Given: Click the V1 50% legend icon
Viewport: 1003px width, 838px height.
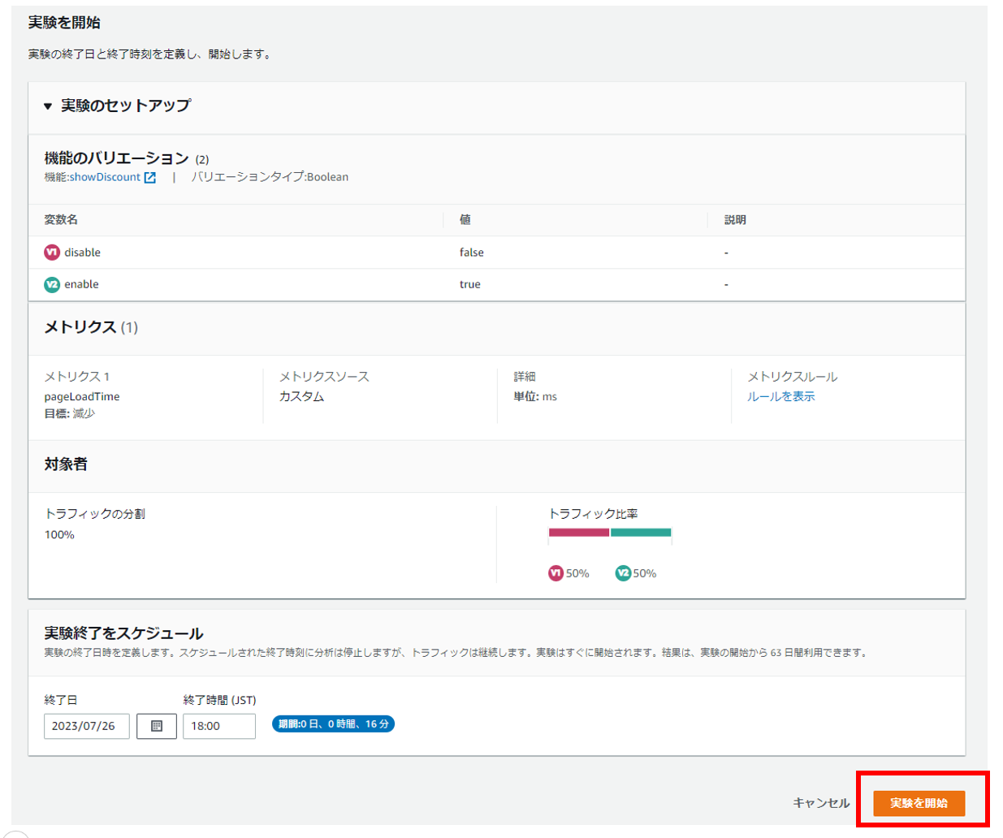Looking at the screenshot, I should pos(556,573).
